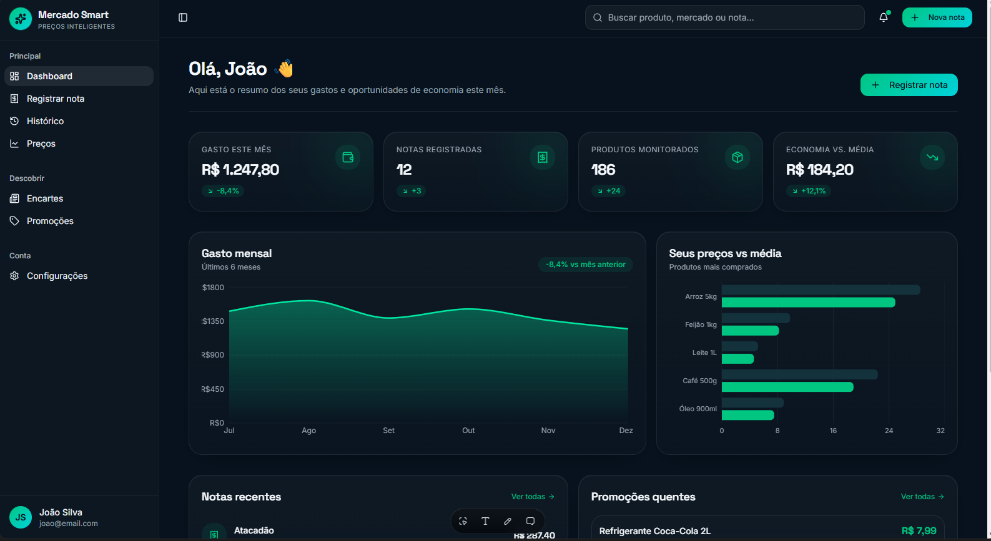Screen dimensions: 991x541
Task: Select the pencil tool in floating toolbar
Action: tap(508, 521)
